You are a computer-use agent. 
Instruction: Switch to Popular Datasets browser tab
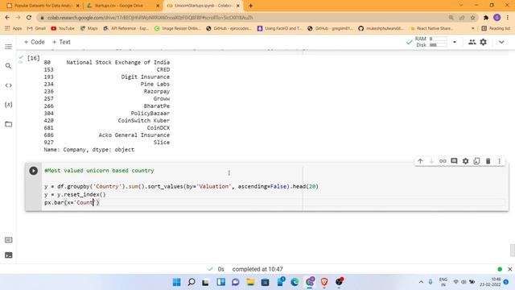(43, 6)
